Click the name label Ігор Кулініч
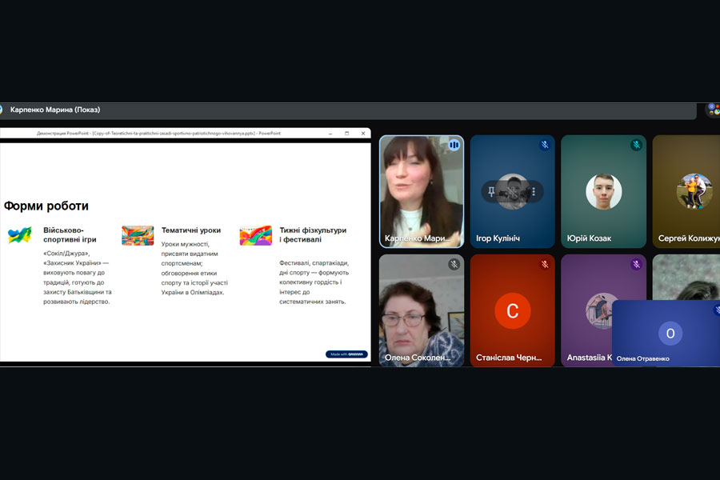Screen dimensions: 720x480 (x=498, y=238)
